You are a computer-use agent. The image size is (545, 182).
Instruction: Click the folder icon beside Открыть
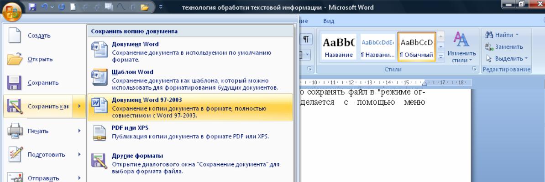15,59
